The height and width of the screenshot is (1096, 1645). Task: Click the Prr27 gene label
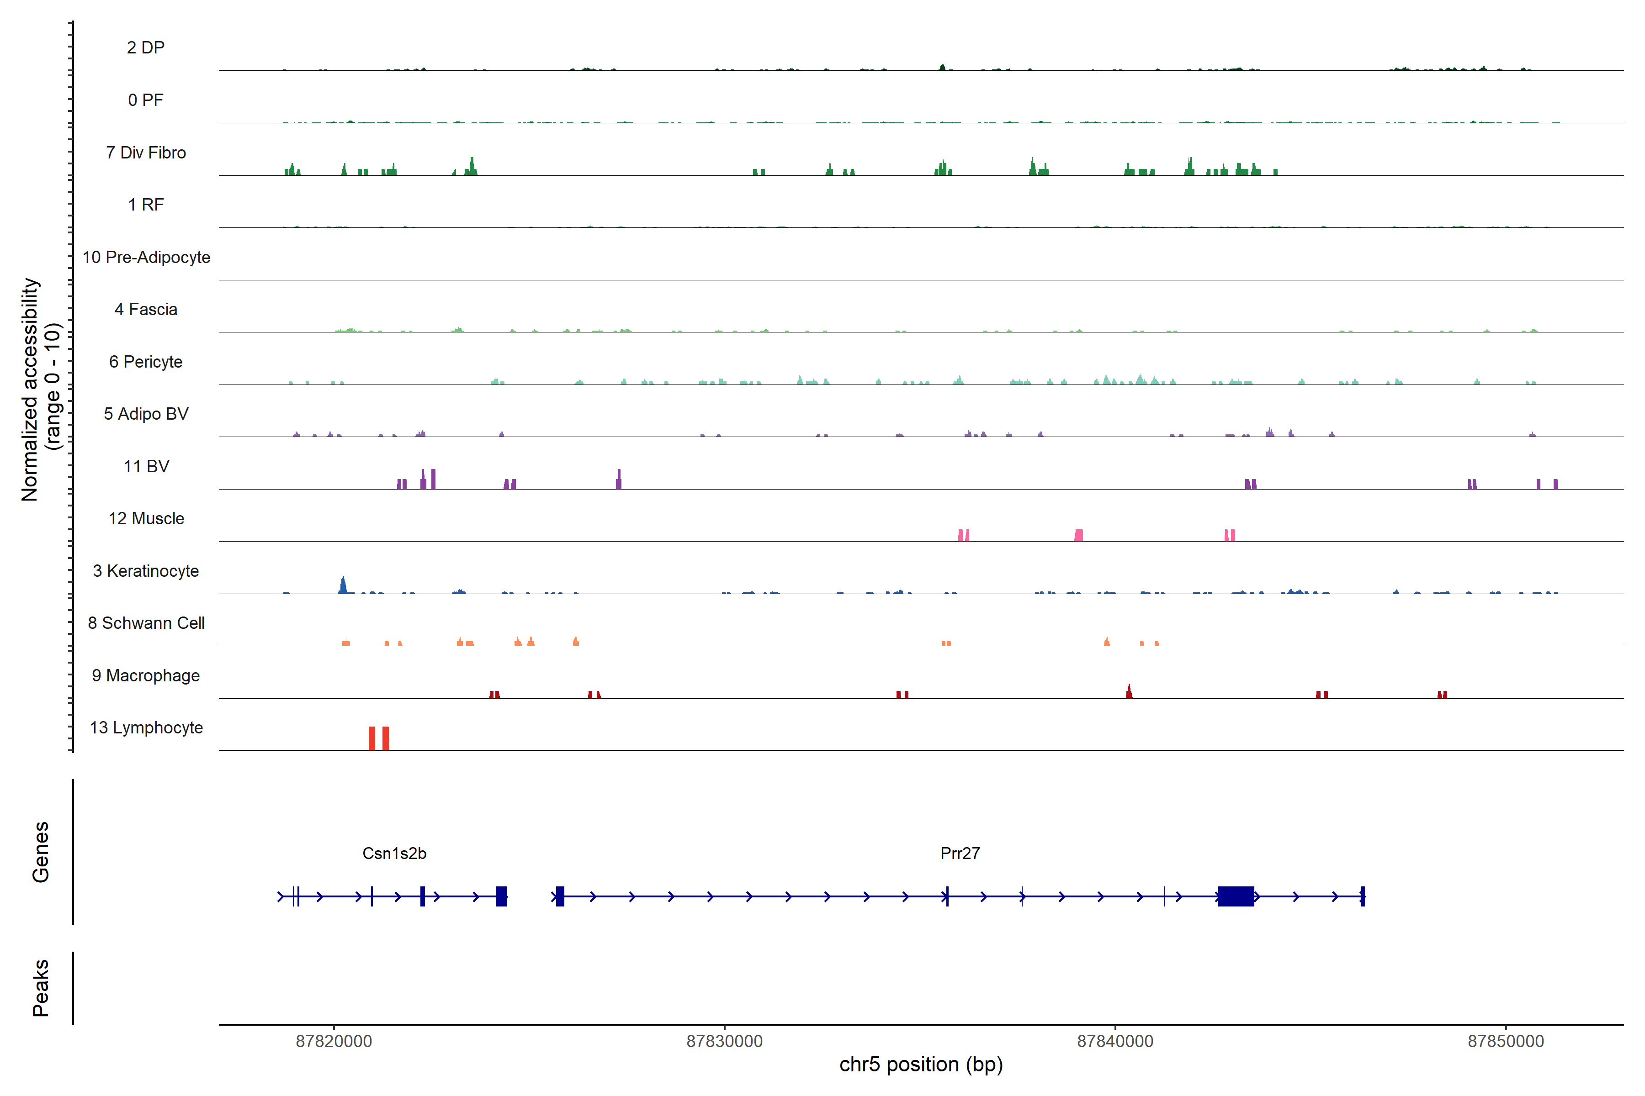[x=960, y=854]
